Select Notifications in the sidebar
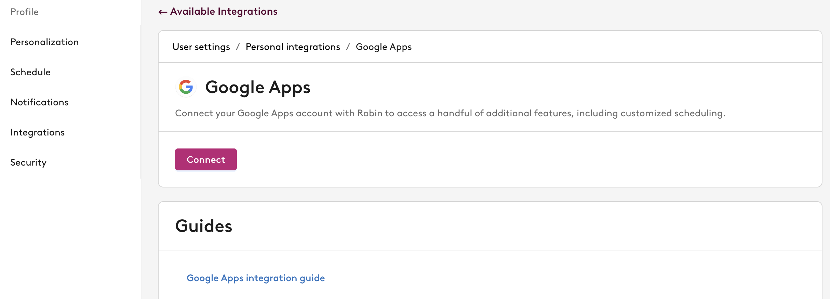 40,102
